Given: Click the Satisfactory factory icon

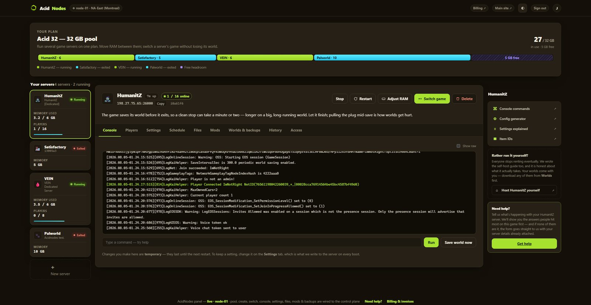Looking at the screenshot, I should (x=38, y=149).
